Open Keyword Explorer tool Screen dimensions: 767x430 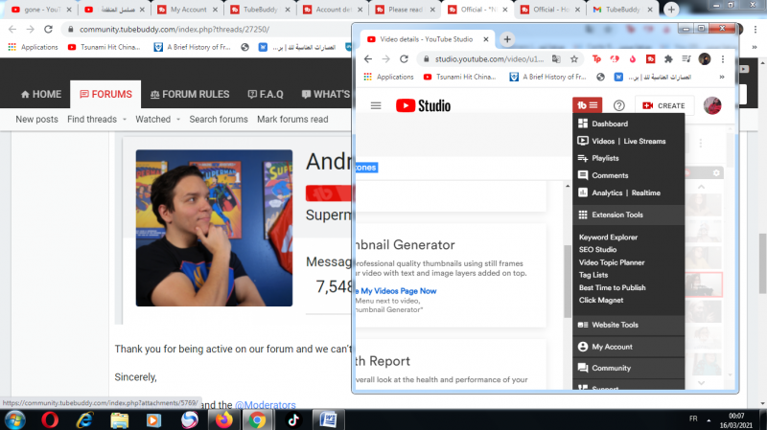click(x=608, y=237)
